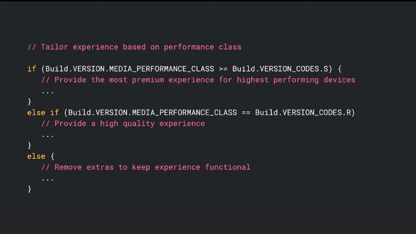Click the ellipsis below the high quality comment
This screenshot has height=234, width=416.
(48, 135)
